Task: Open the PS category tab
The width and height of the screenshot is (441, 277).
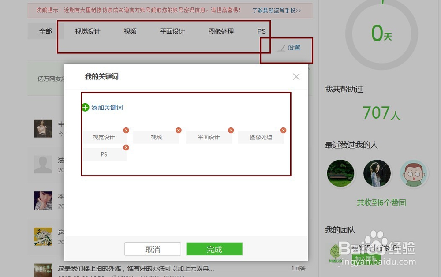Action: 261,31
